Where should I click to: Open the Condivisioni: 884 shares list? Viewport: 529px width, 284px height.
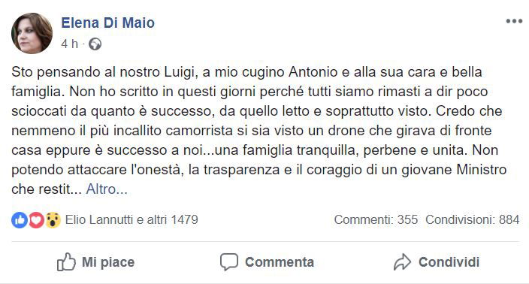[473, 220]
